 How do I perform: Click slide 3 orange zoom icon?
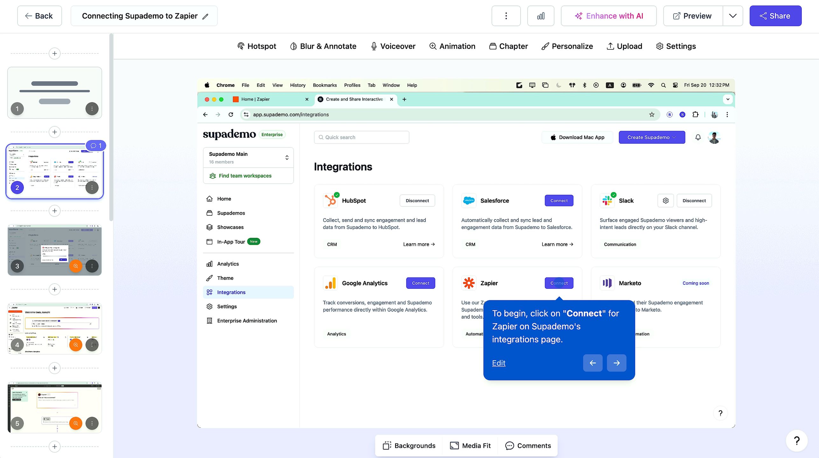coord(76,266)
